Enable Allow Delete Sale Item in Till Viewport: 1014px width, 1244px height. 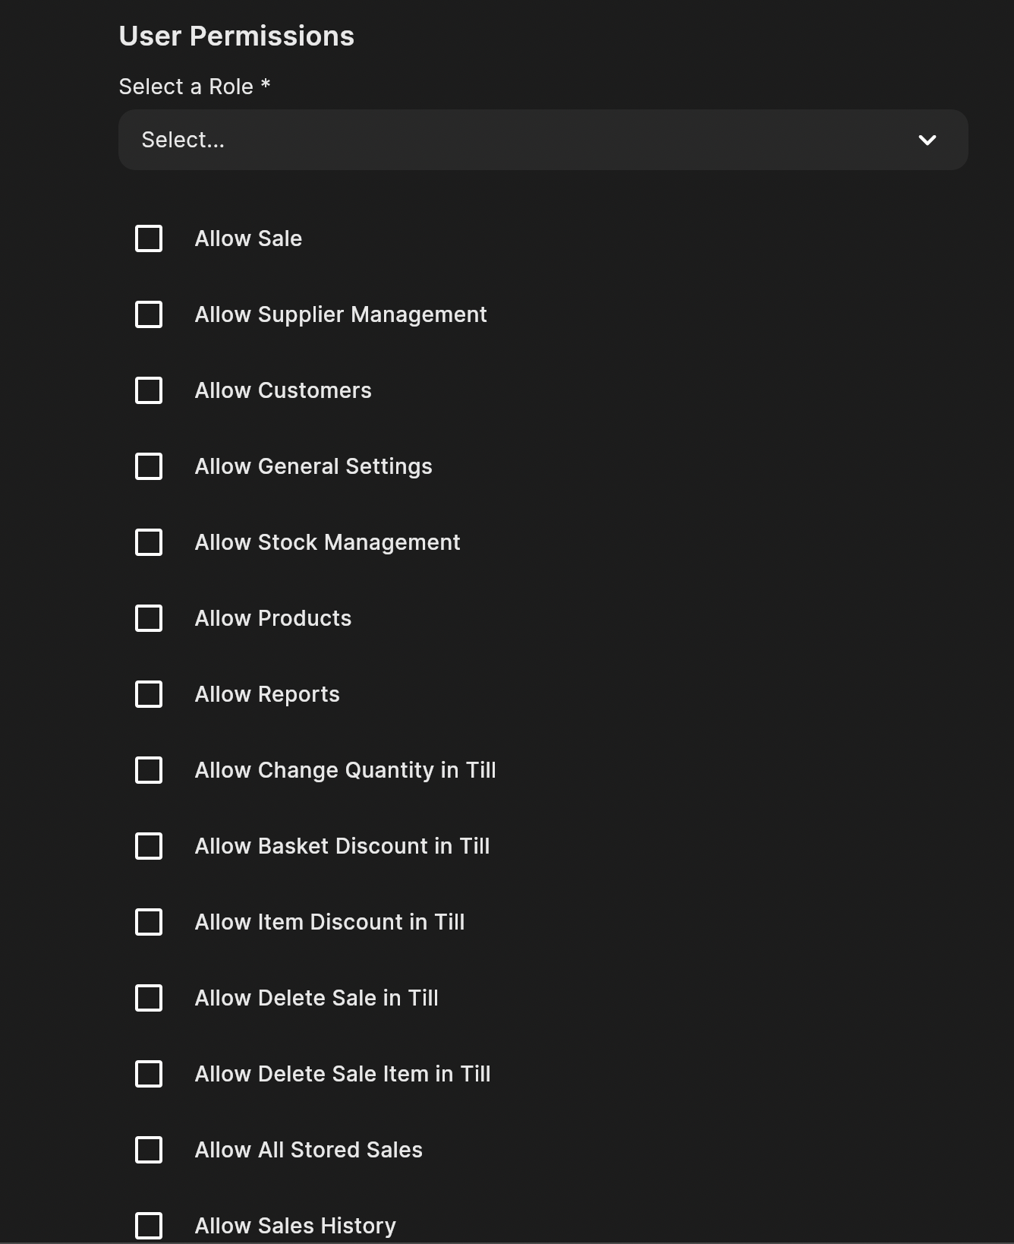point(149,1074)
